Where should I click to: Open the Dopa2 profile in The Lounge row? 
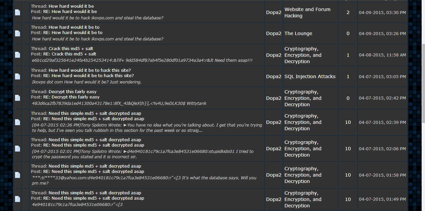coord(274,33)
